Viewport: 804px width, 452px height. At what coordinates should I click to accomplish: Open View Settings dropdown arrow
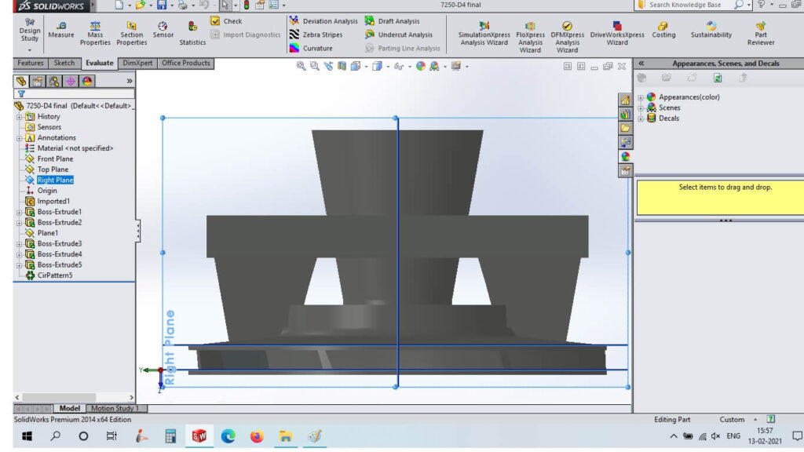(x=466, y=67)
